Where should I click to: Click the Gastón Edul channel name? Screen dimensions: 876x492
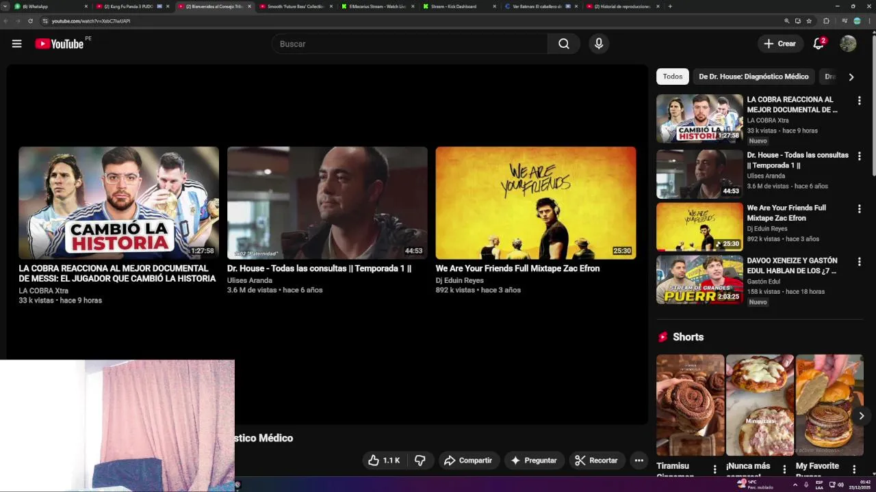point(764,282)
